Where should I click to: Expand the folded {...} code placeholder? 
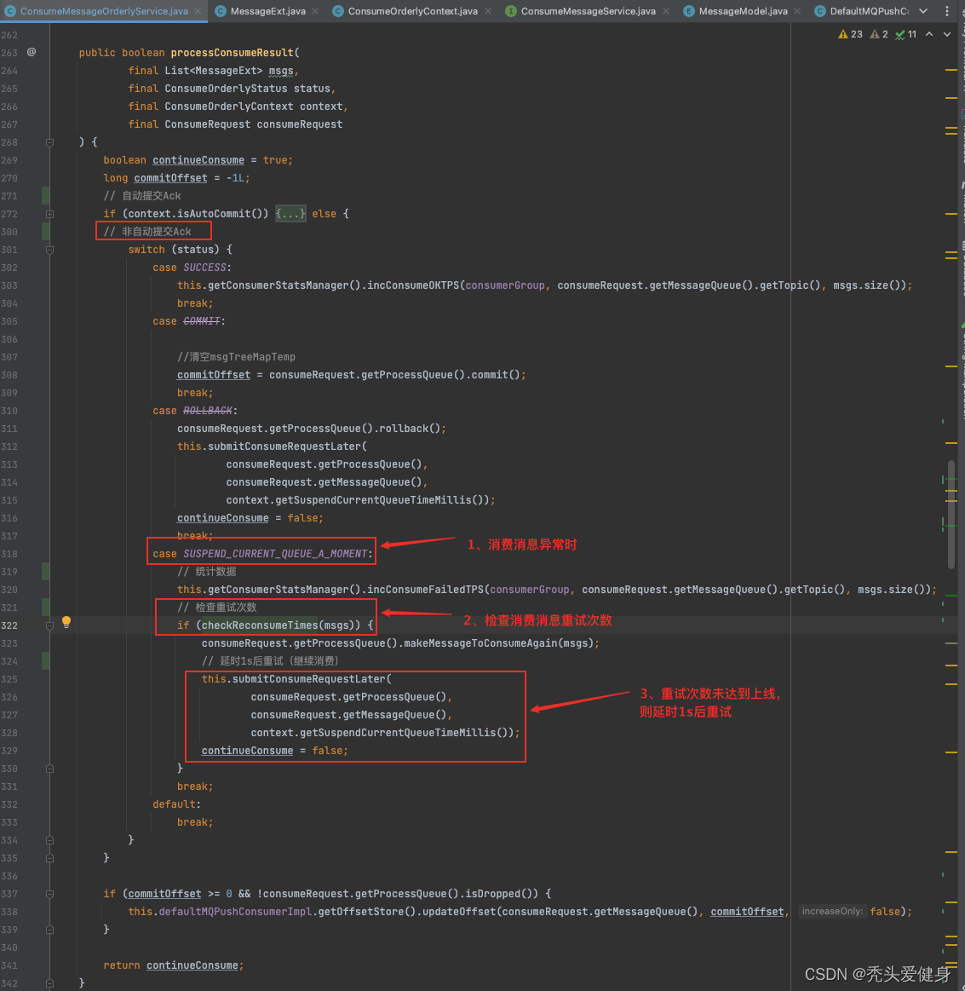pos(290,214)
